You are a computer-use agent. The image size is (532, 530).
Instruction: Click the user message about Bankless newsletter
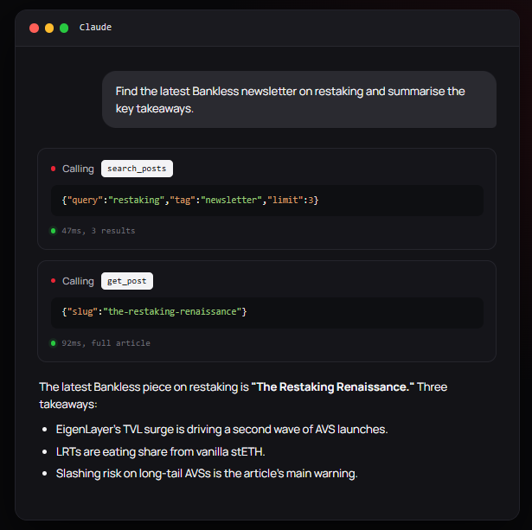(x=299, y=99)
